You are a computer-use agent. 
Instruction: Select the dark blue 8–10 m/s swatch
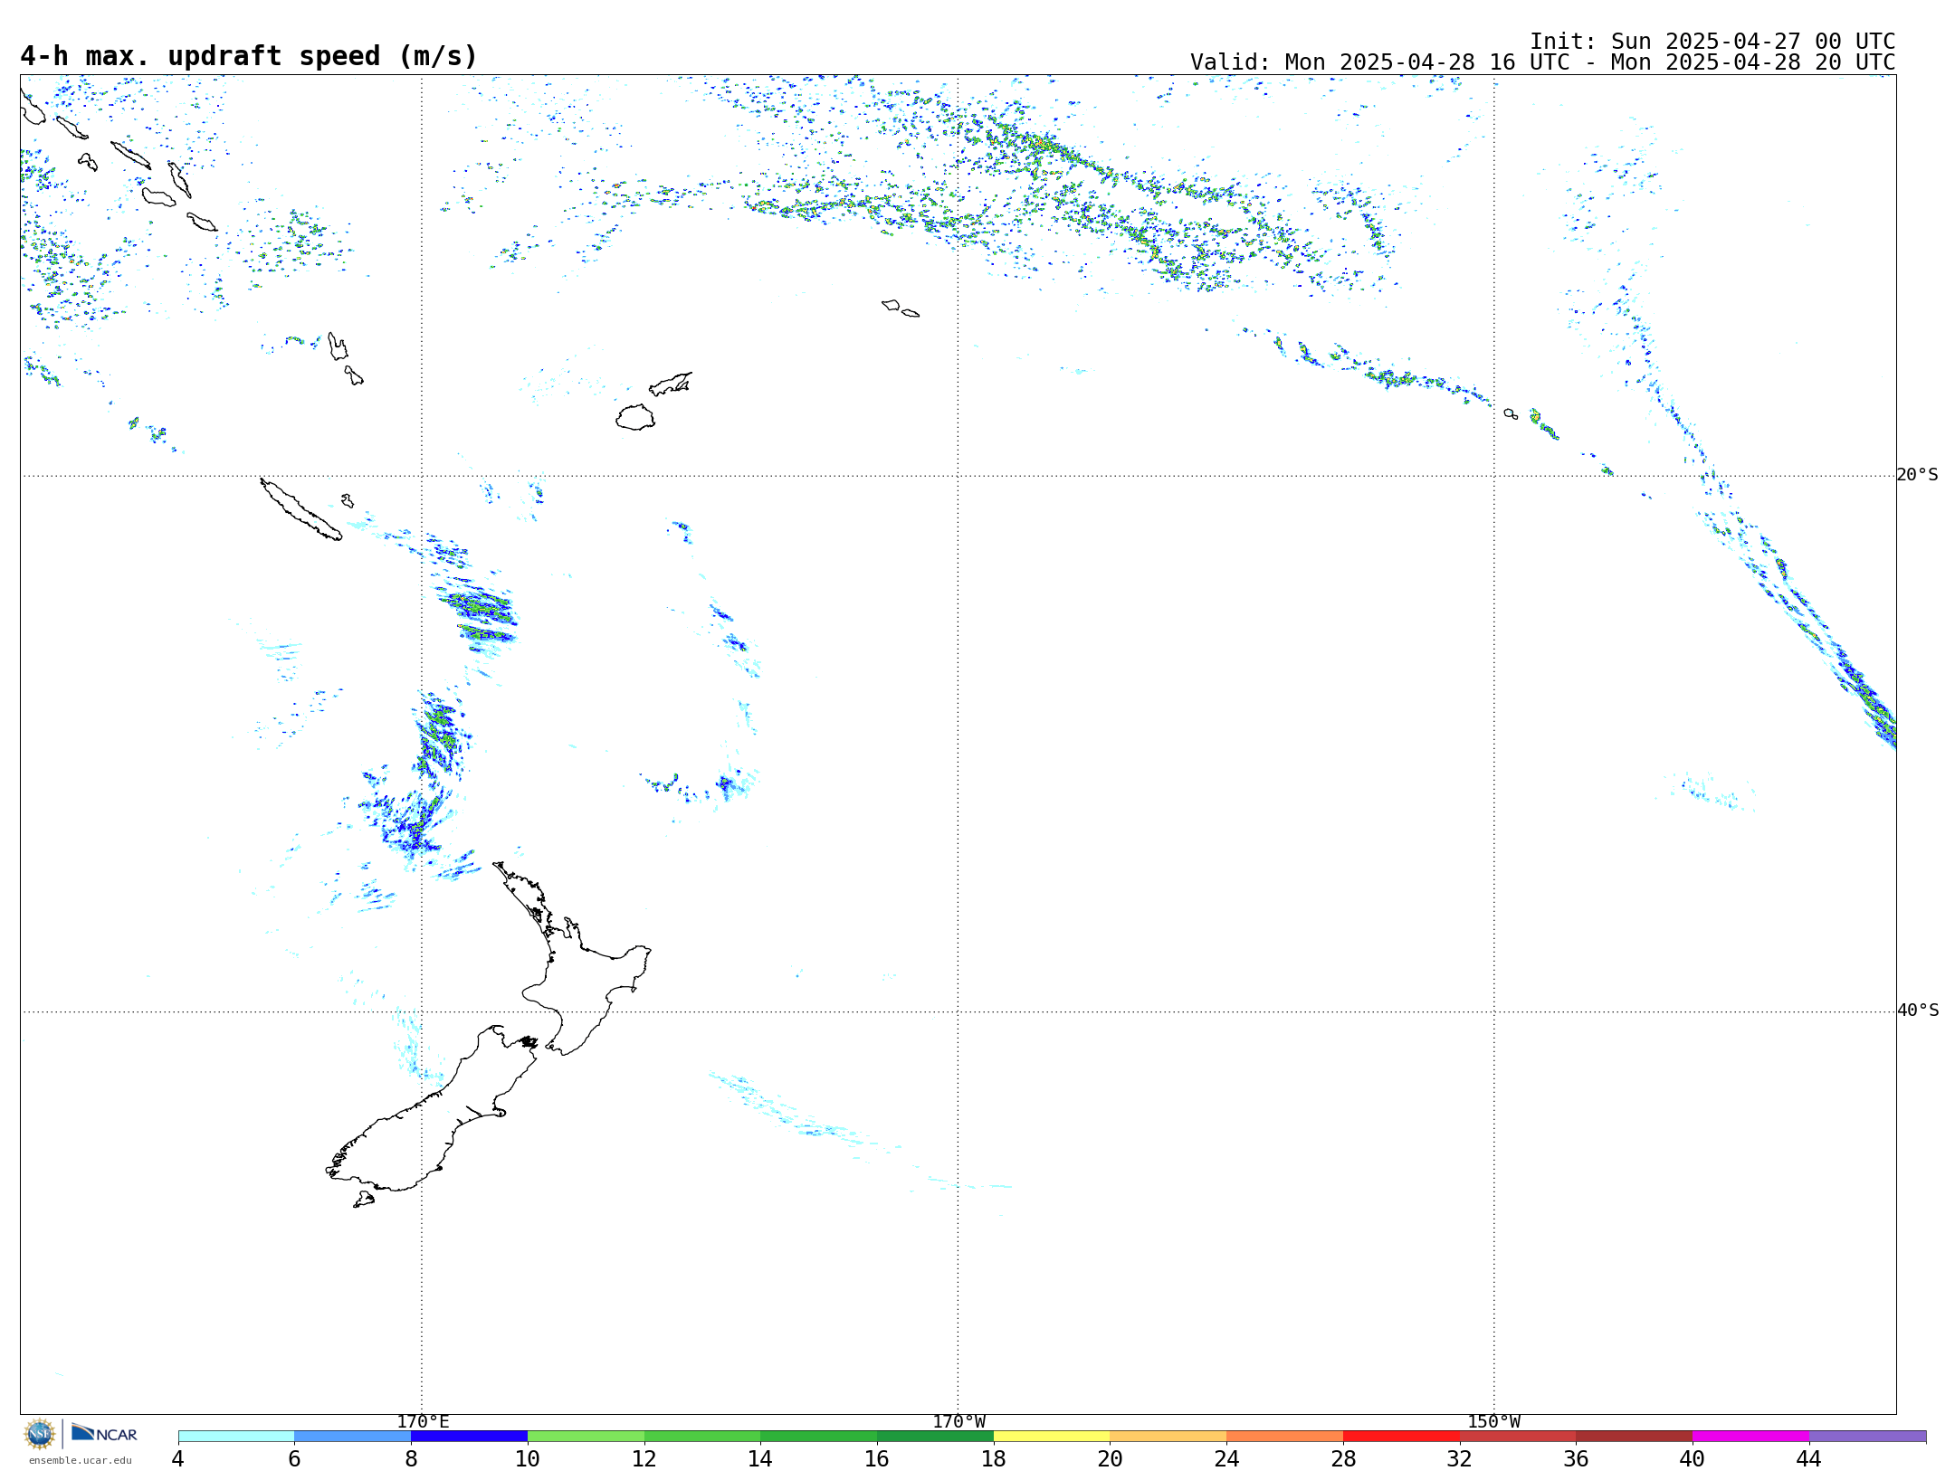pos(469,1436)
